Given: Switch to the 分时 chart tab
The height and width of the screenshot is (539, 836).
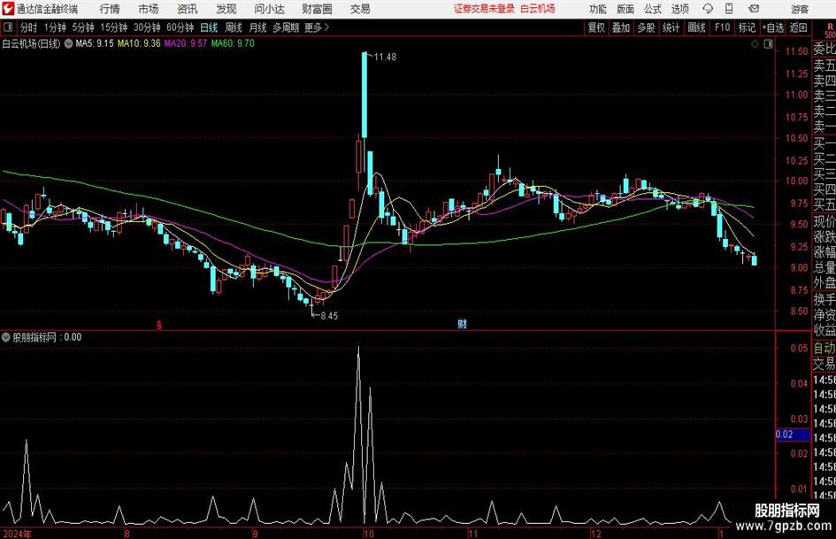Looking at the screenshot, I should coord(29,27).
